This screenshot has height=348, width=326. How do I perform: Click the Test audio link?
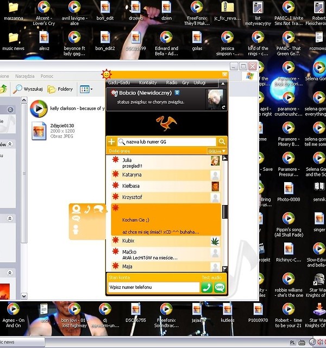(211, 277)
